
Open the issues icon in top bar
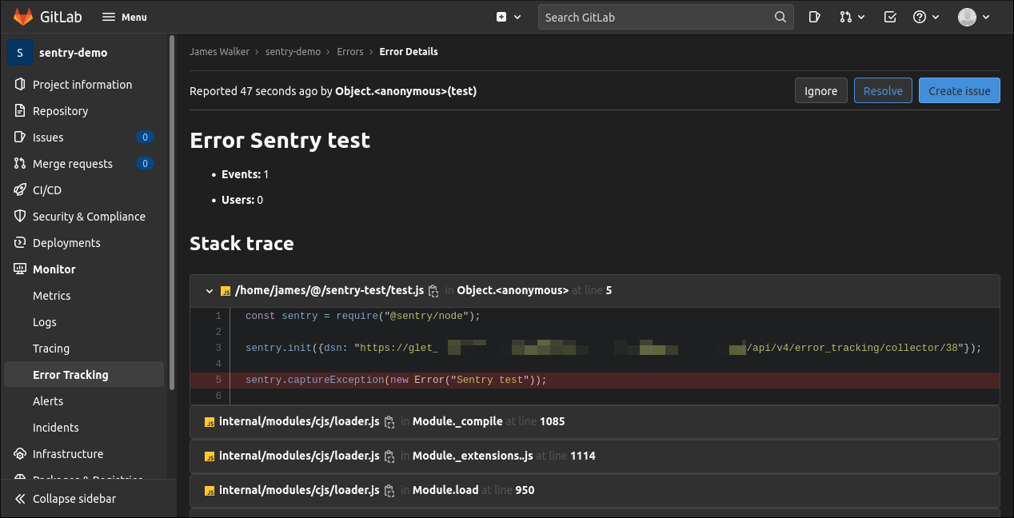[x=814, y=17]
